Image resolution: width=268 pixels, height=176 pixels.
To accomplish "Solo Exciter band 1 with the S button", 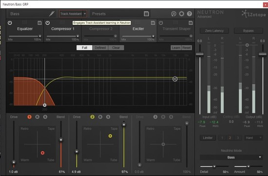I will 45,117.
